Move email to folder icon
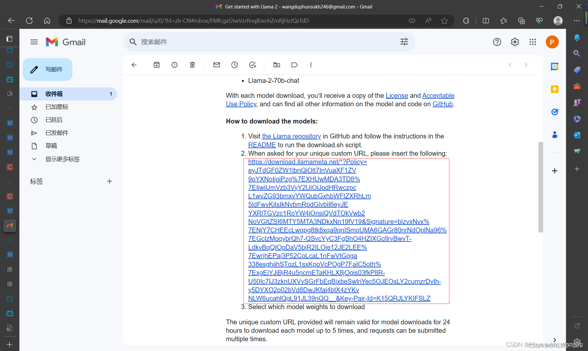 pos(277,65)
